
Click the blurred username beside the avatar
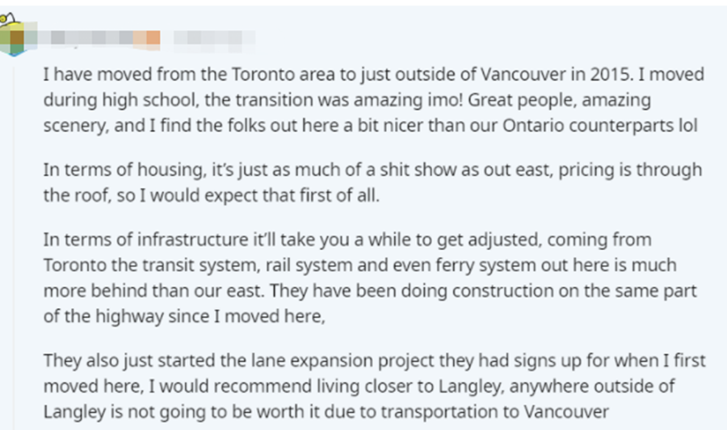(x=99, y=38)
